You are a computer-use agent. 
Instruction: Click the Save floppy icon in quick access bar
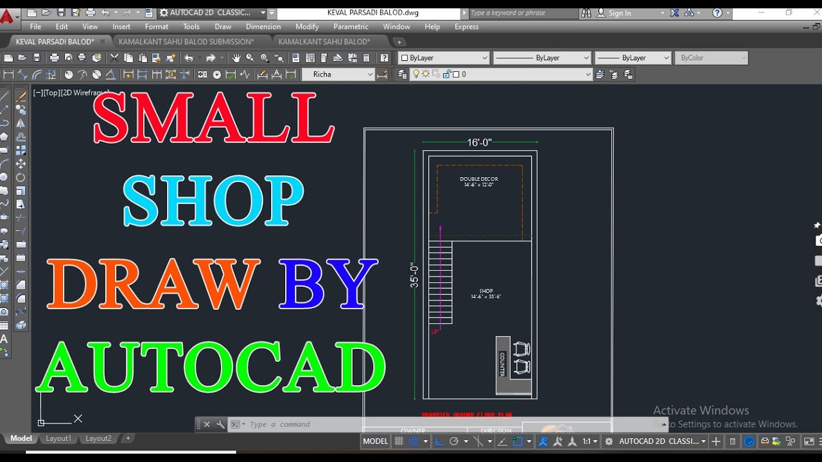coord(61,12)
